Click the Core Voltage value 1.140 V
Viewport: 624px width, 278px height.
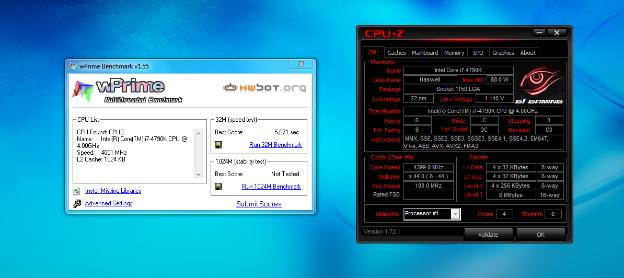(x=495, y=99)
